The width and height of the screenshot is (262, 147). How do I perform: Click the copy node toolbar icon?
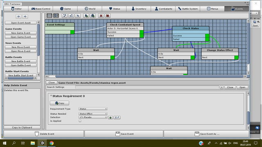point(86,16)
